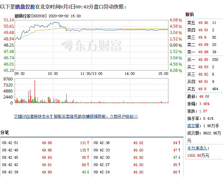
Task: Click the 分笔 section heading
Action: pos(5,132)
